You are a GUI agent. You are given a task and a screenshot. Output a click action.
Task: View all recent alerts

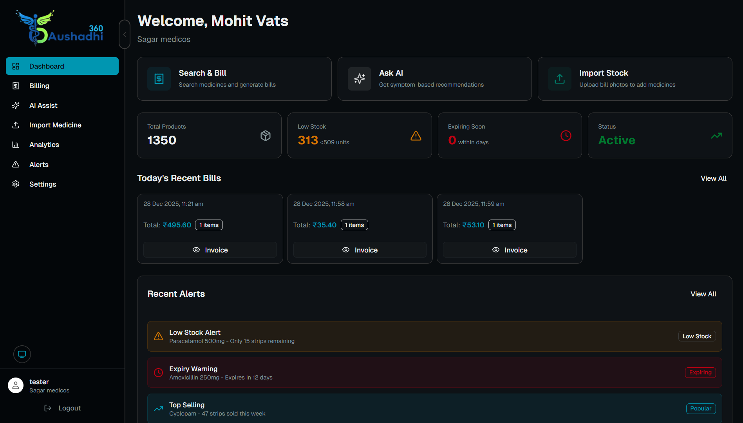pos(703,294)
